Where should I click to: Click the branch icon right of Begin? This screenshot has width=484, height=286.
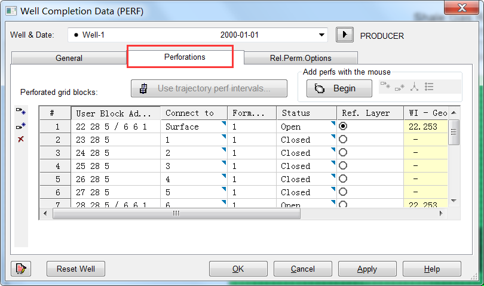point(414,87)
